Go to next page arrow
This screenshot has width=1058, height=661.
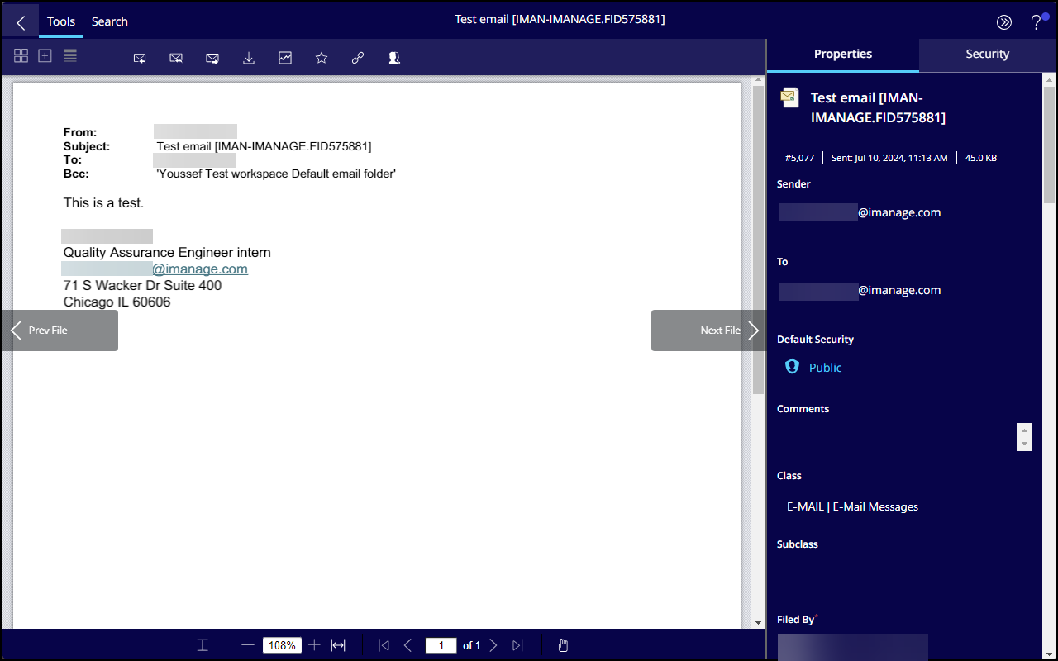[x=493, y=645]
